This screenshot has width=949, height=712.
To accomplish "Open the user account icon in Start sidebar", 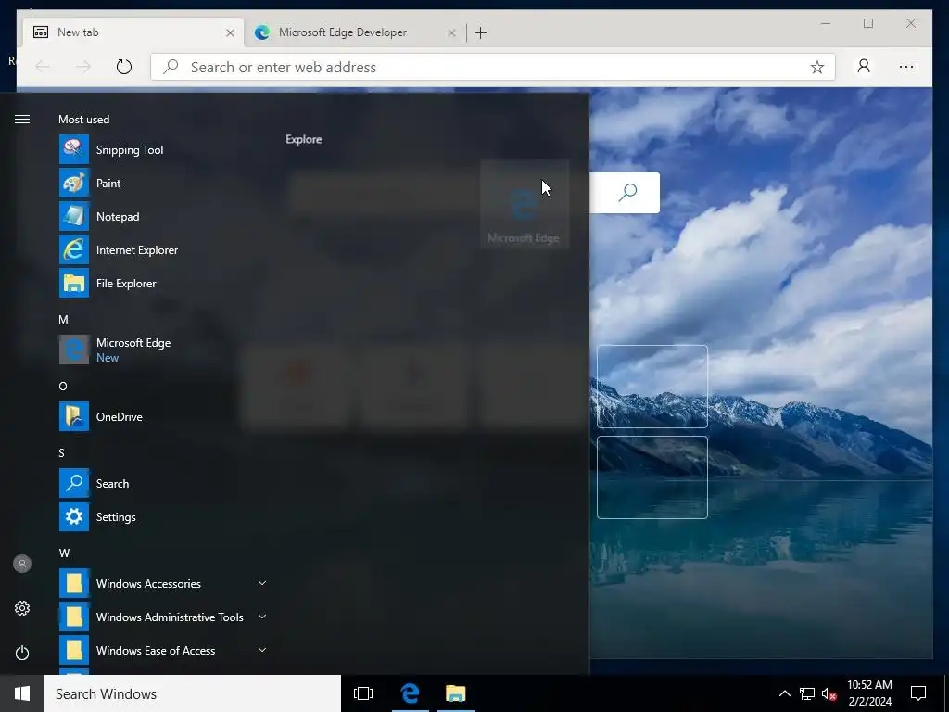I will point(22,564).
